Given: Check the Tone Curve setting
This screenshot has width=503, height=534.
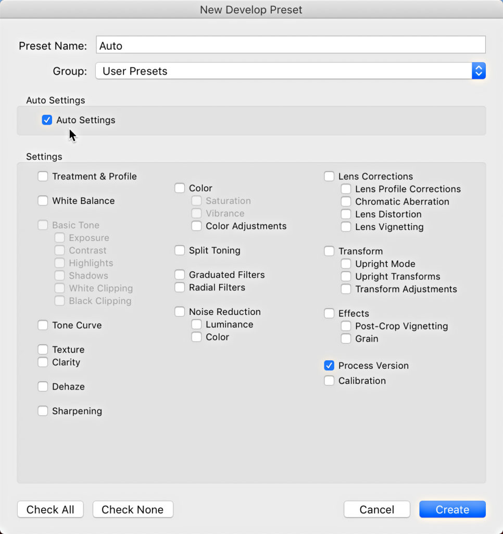Looking at the screenshot, I should point(43,325).
